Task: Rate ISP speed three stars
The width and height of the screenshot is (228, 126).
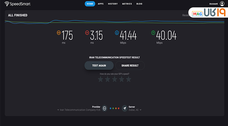Action: (x=115, y=79)
